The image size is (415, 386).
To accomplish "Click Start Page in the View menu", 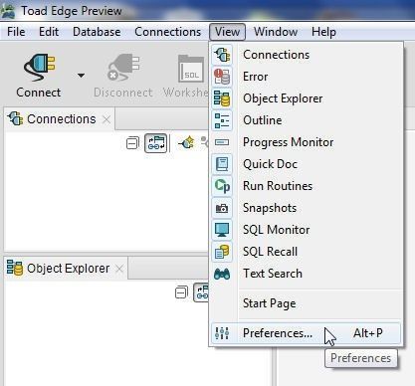I will (x=306, y=303).
